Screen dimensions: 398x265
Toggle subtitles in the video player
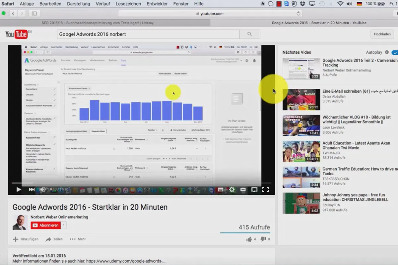pos(221,189)
